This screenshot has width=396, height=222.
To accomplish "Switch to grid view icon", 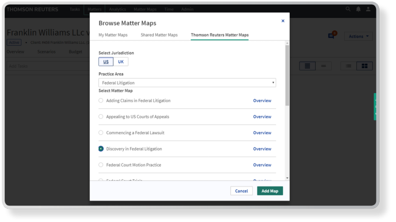I will tap(365, 66).
